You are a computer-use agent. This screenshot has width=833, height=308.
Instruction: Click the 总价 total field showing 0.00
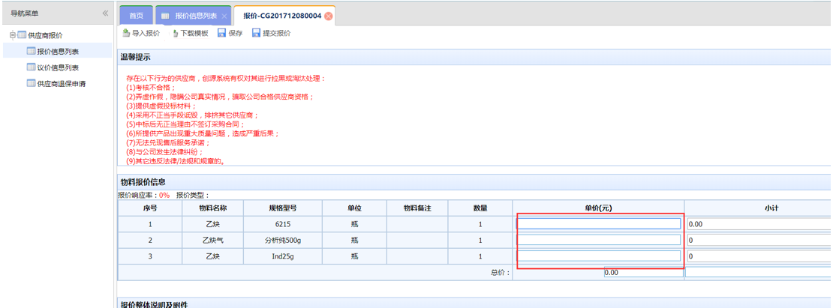coord(643,273)
